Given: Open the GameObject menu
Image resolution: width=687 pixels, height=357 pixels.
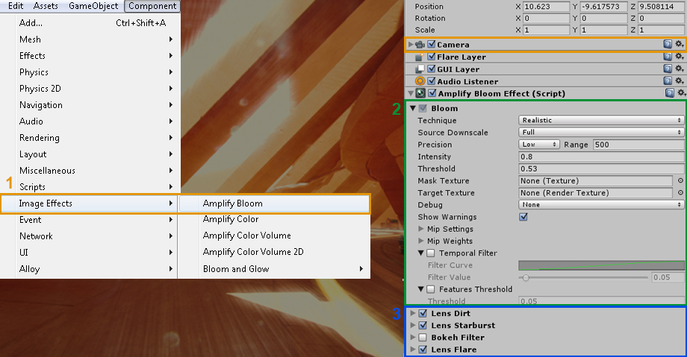Looking at the screenshot, I should [93, 6].
